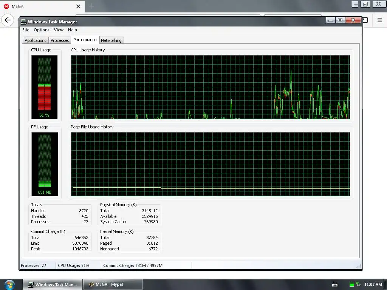Select the Performance tab
This screenshot has height=290, width=387.
85,40
